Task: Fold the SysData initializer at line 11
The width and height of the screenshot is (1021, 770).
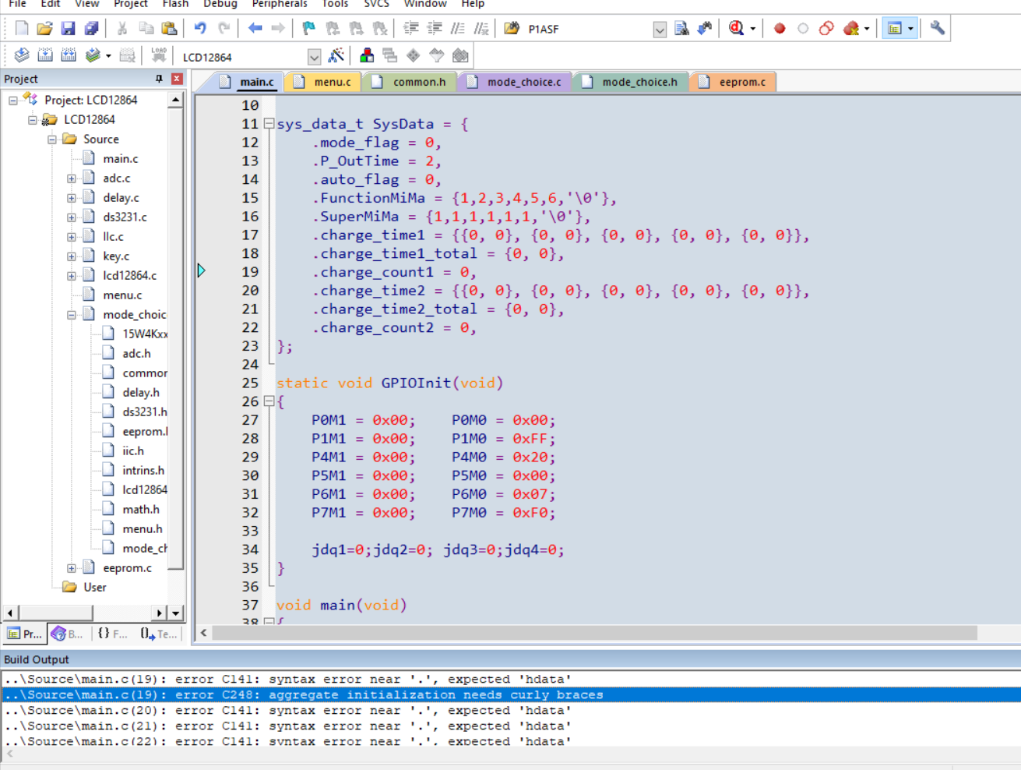Action: [269, 123]
